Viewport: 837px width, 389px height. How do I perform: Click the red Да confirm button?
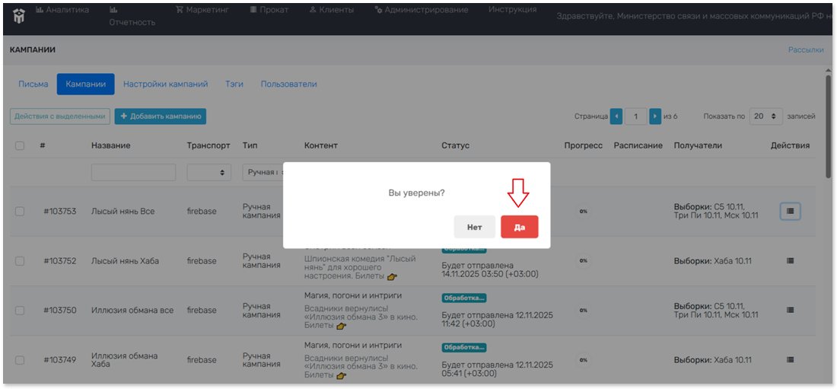coord(519,227)
